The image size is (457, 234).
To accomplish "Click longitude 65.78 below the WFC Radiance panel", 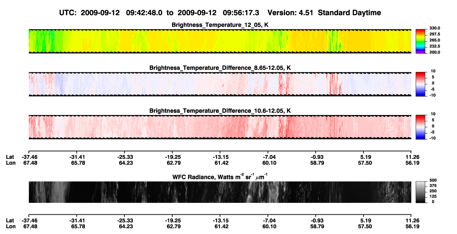I will click(77, 226).
